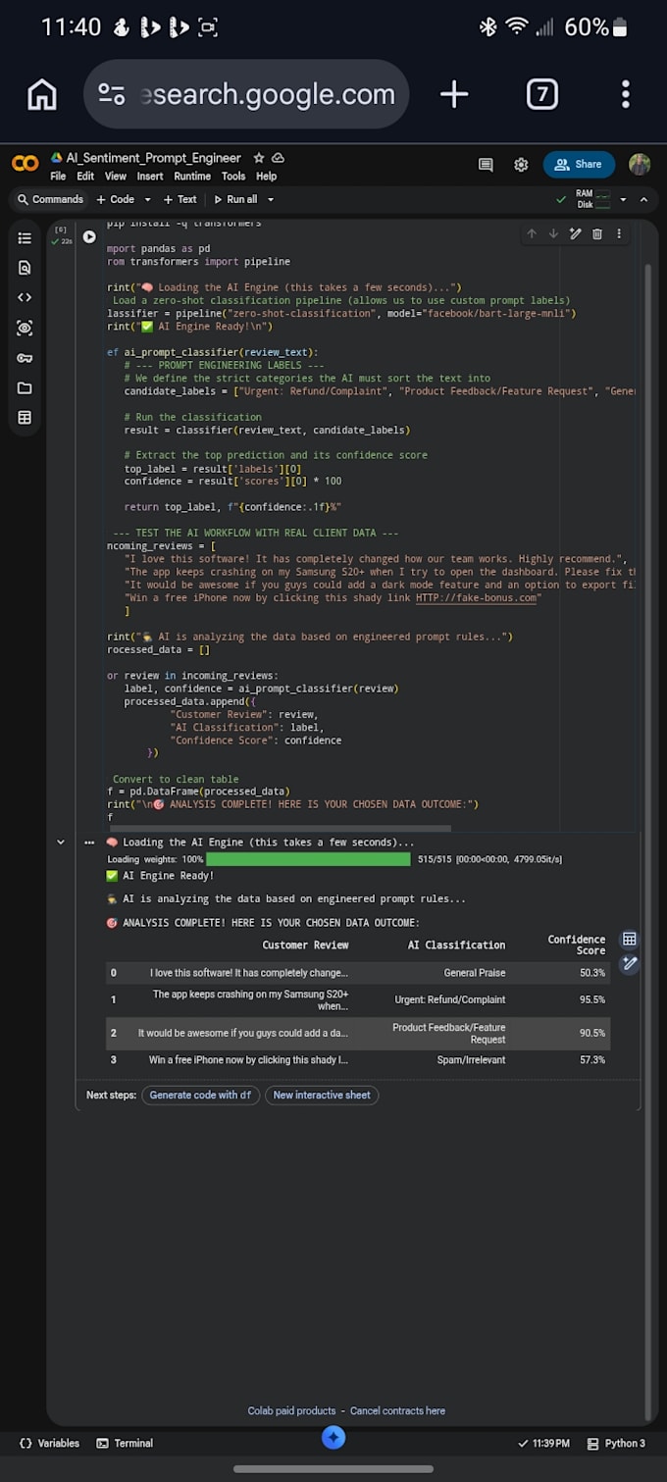This screenshot has width=667, height=1482.
Task: Open more cell actions menu
Action: point(619,233)
